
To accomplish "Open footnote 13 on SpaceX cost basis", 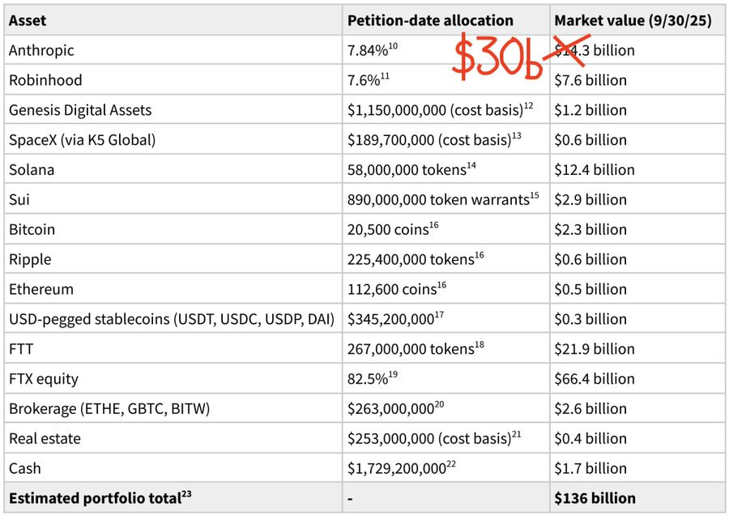I will coord(516,136).
